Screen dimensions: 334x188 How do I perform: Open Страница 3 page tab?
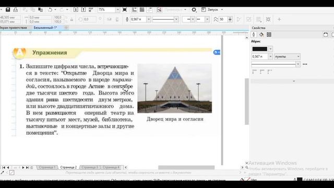point(90,167)
